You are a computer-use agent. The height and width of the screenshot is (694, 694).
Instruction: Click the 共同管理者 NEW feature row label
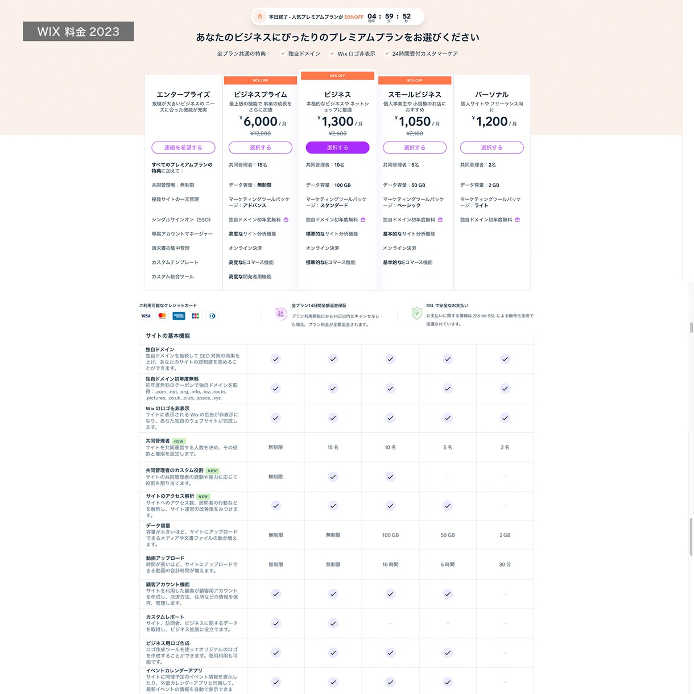point(165,441)
